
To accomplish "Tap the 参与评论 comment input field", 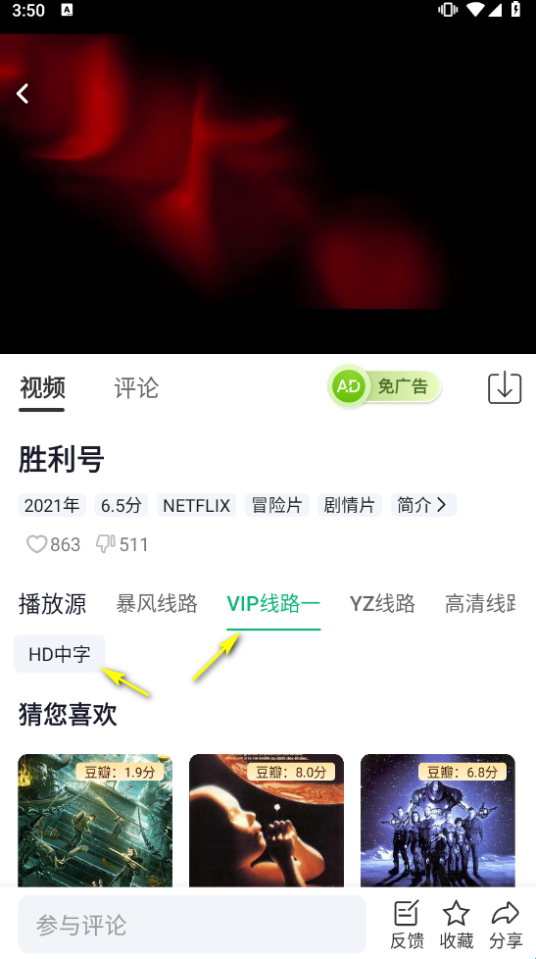I will tap(192, 924).
